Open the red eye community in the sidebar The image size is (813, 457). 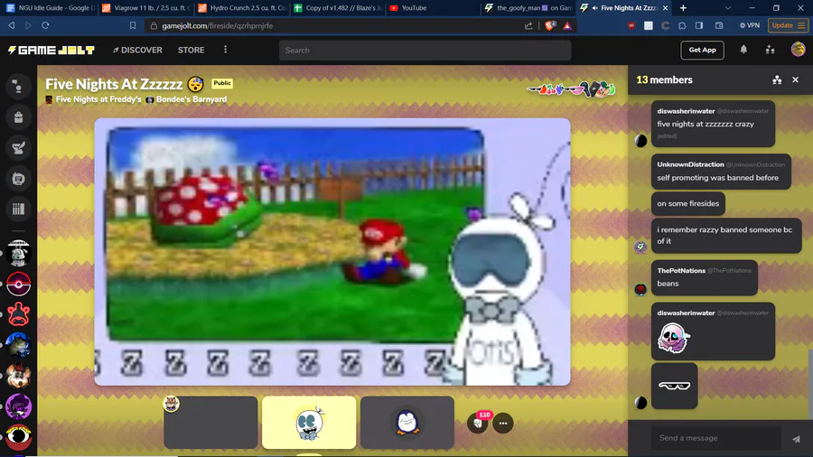[18, 437]
